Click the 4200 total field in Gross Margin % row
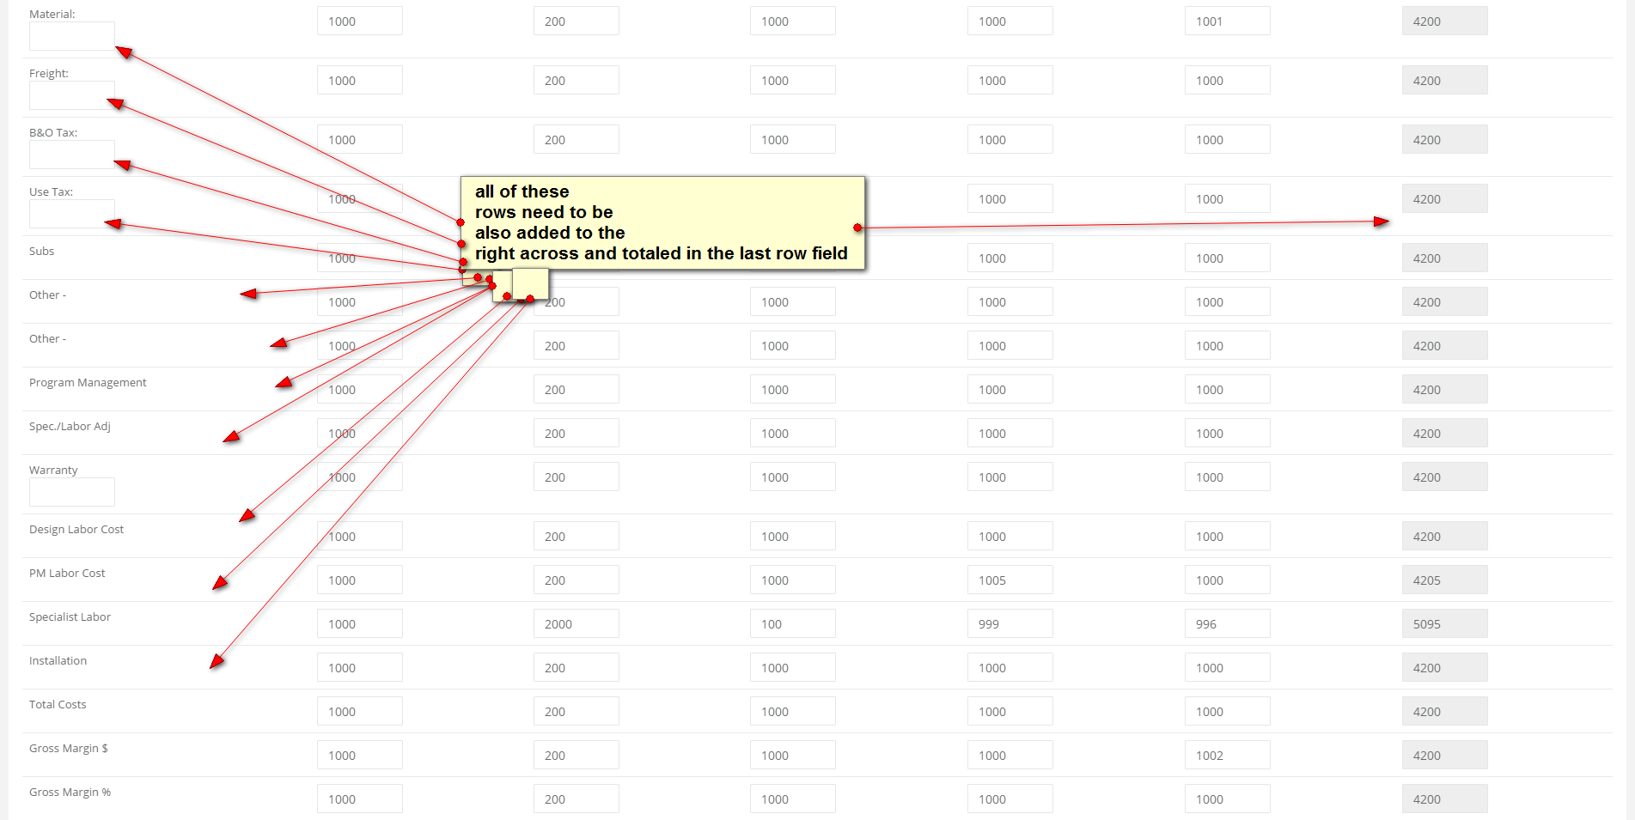 pos(1445,799)
